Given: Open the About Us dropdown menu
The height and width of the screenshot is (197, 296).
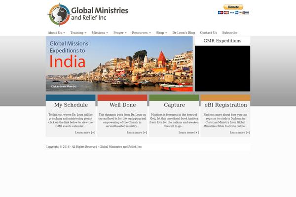Looking at the screenshot, I should 56,33.
